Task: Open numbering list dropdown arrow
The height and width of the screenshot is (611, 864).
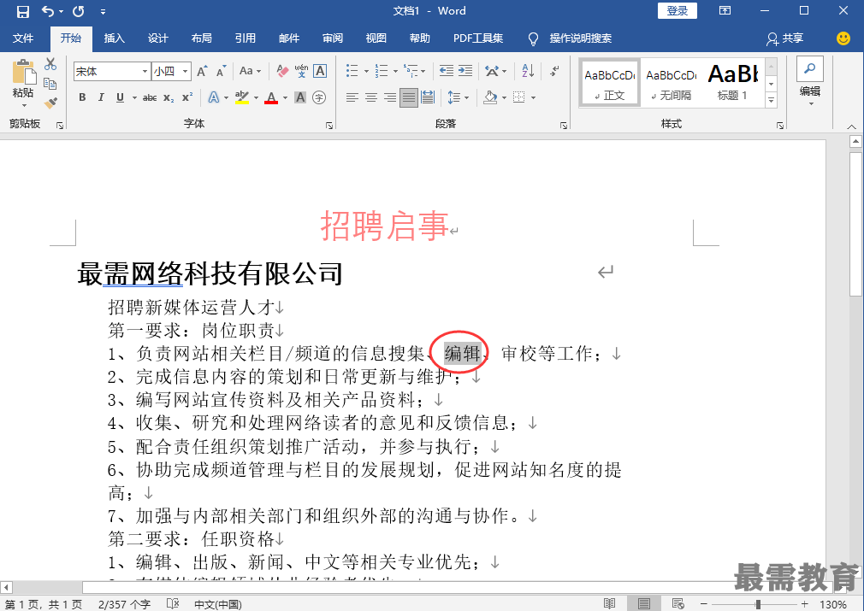Action: coord(395,71)
